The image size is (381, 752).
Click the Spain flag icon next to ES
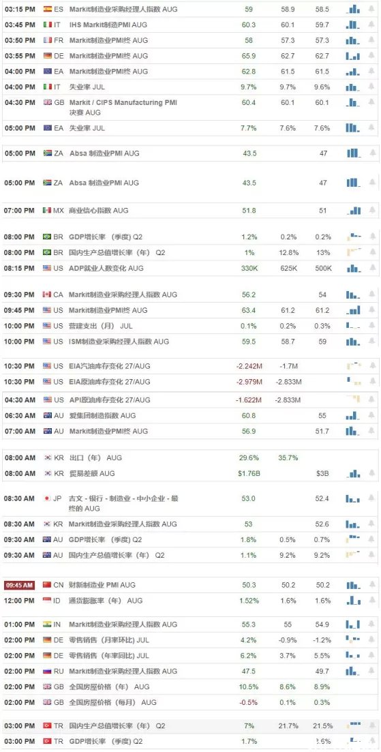pyautogui.click(x=48, y=9)
